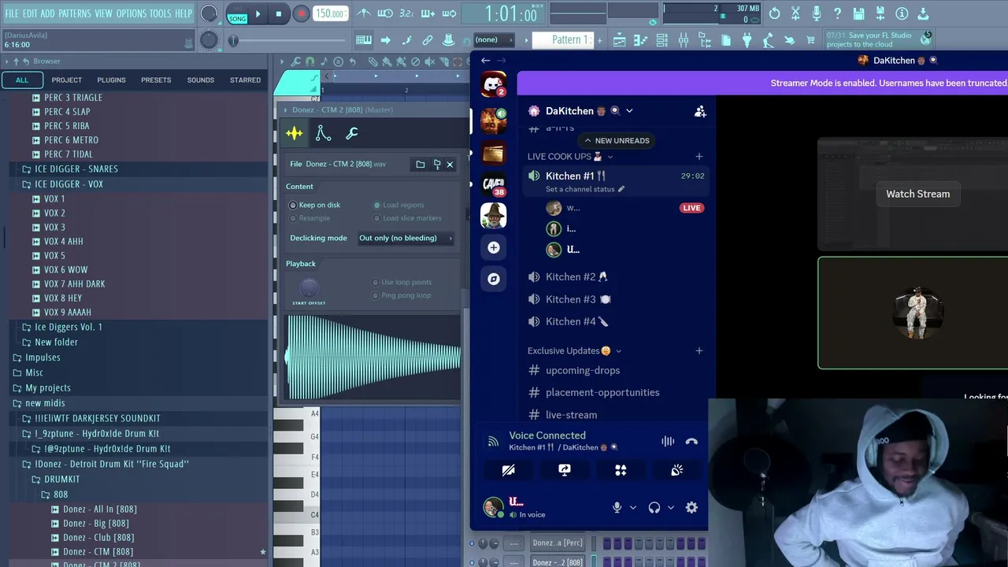Image resolution: width=1008 pixels, height=567 pixels.
Task: Click the one-click audio recording microphone icon
Action: pos(817,13)
